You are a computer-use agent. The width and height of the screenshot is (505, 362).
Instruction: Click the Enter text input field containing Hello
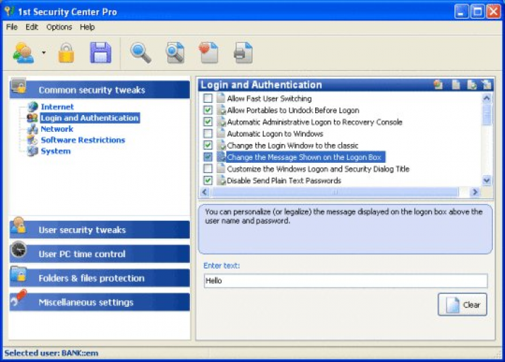coord(345,281)
